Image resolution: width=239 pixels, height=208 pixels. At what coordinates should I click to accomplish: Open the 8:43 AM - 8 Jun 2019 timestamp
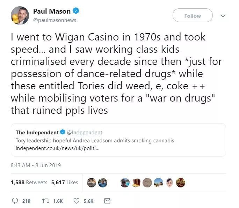point(36,165)
